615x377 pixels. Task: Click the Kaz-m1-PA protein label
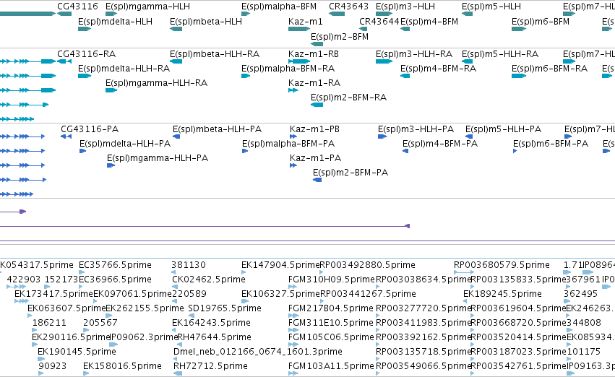click(316, 158)
